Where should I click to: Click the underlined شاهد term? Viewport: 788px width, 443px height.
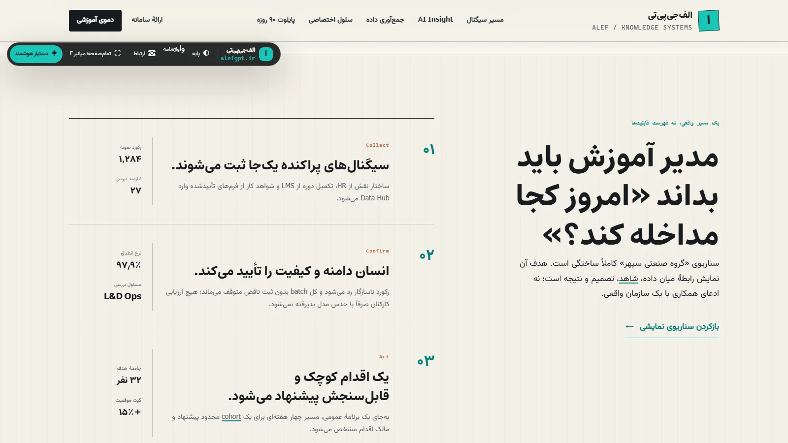coord(628,279)
